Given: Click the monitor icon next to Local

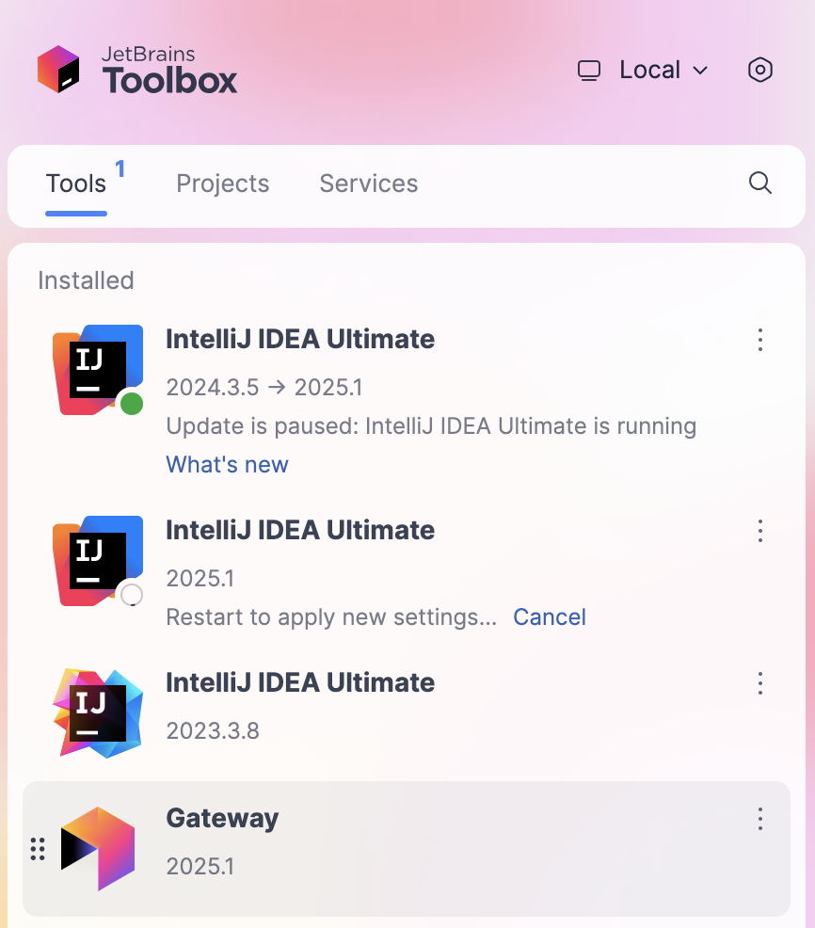Looking at the screenshot, I should 589,70.
